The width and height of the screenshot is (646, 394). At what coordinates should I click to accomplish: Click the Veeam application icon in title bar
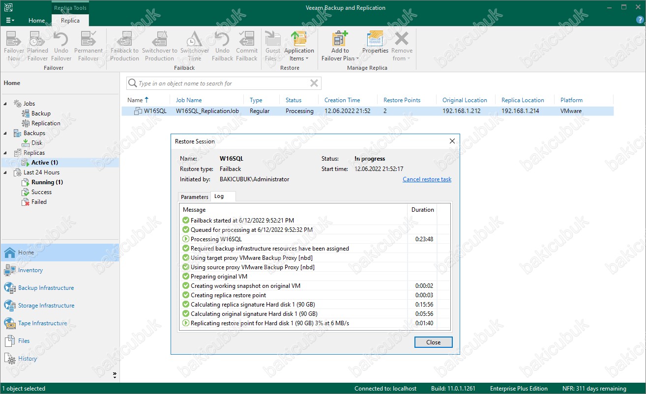8,7
